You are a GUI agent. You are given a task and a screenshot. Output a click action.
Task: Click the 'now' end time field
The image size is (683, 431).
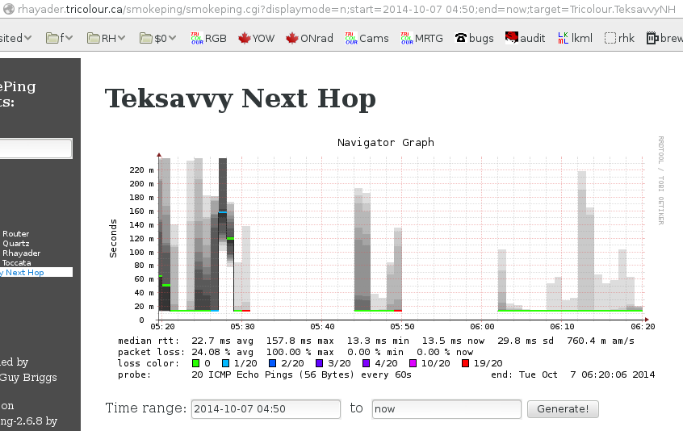click(x=446, y=409)
